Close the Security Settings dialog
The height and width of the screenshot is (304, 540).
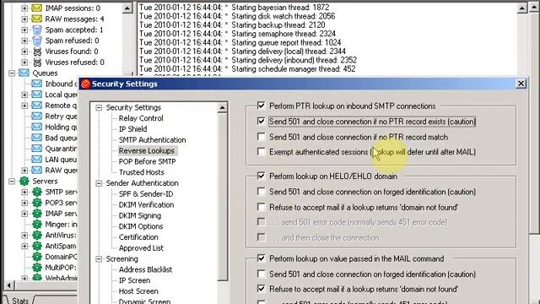[x=521, y=84]
